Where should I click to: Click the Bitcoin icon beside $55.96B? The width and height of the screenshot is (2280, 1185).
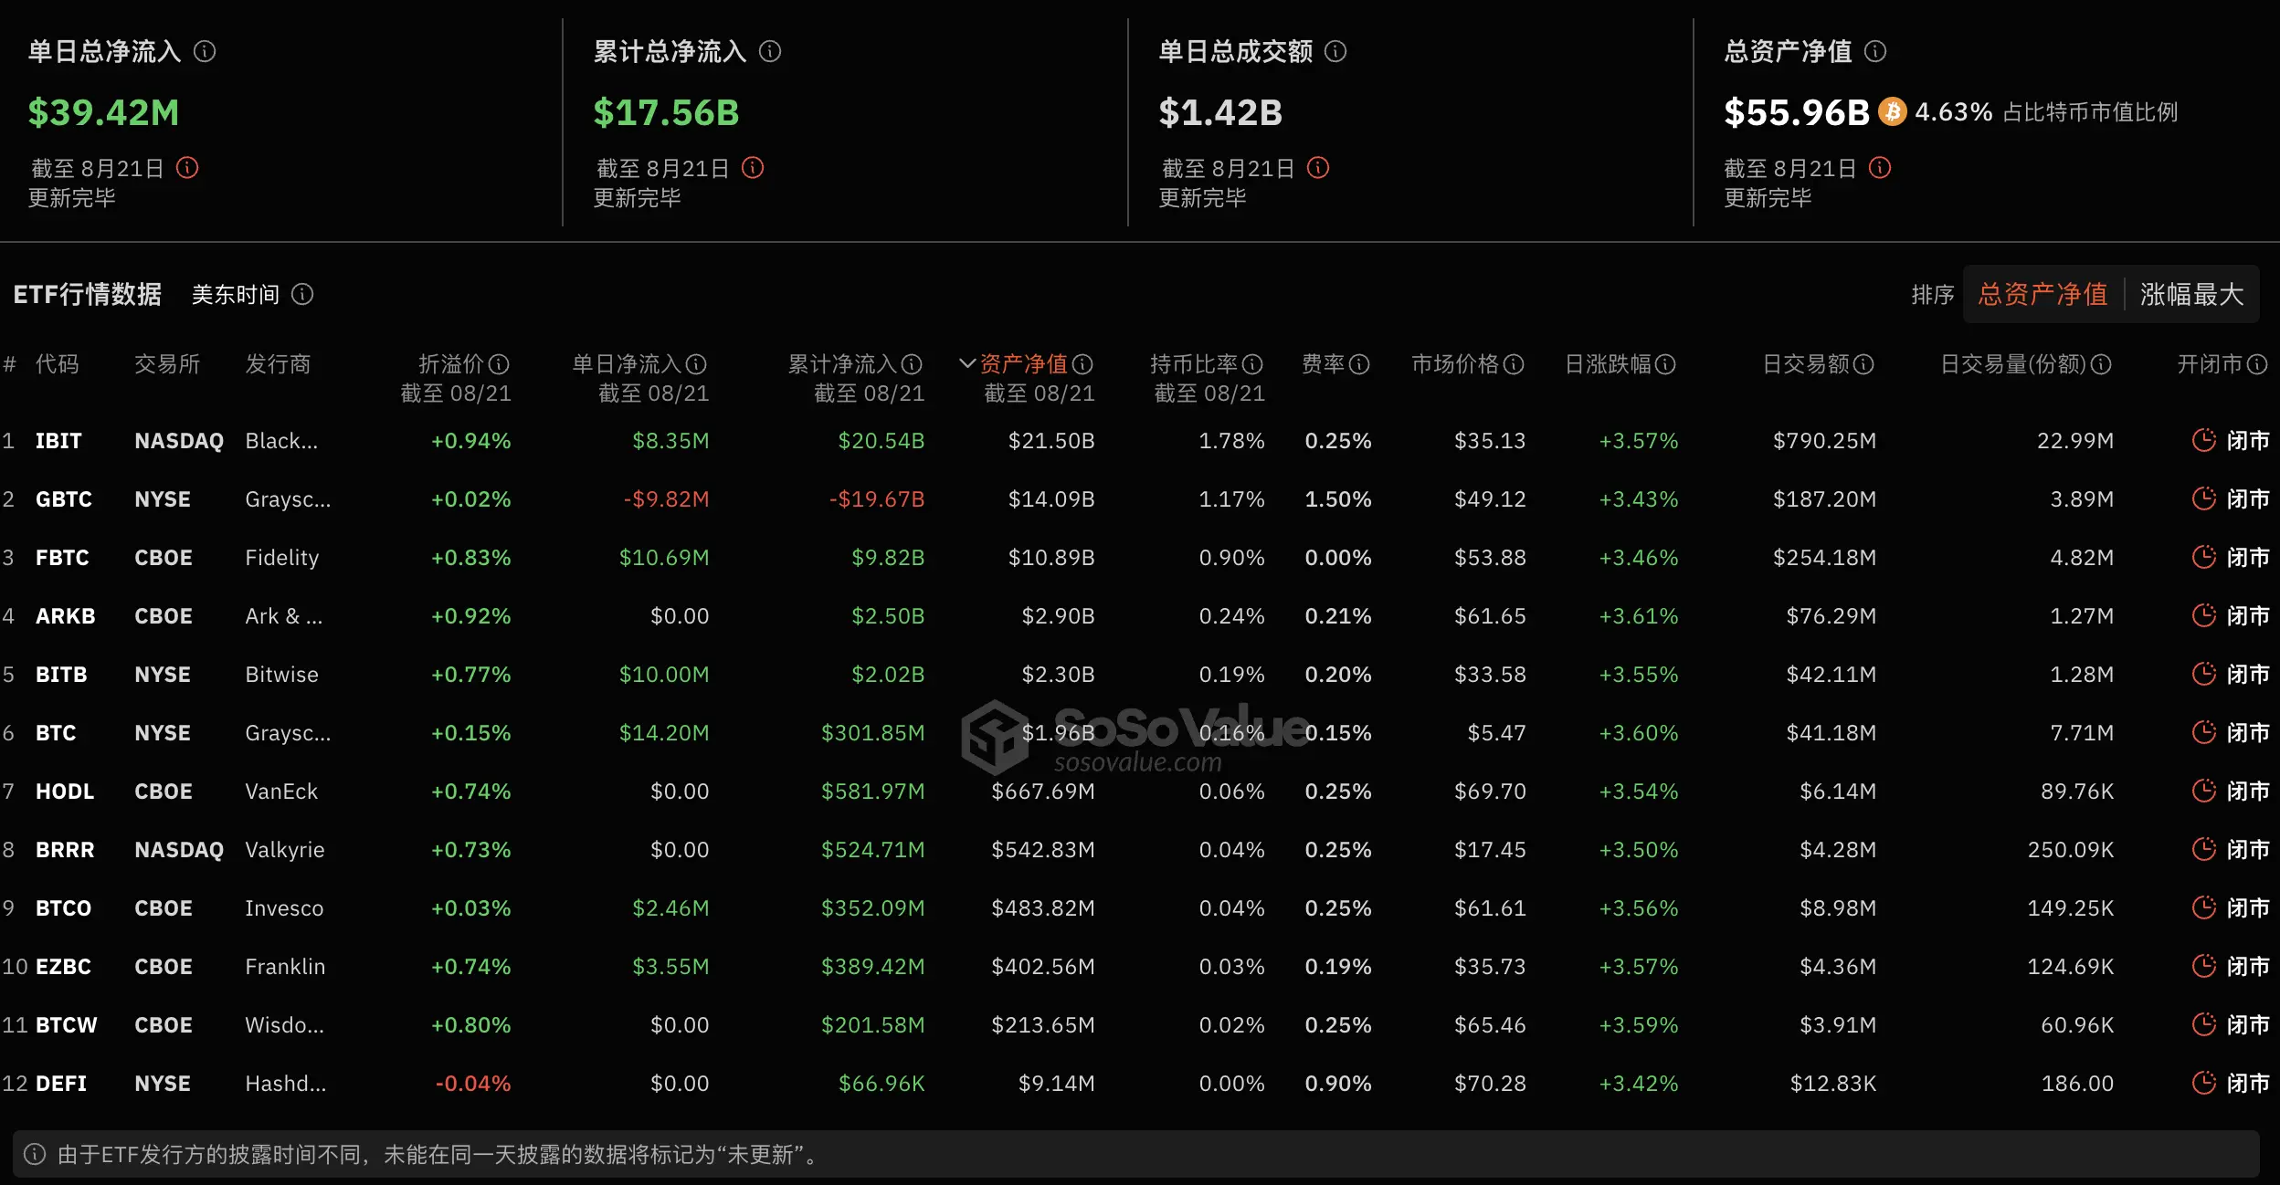(x=1892, y=111)
